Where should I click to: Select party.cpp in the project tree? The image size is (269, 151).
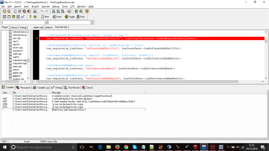[17, 66]
